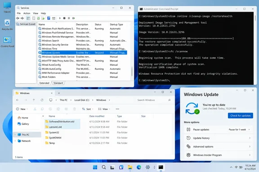This screenshot has width=259, height=172.
Task: Open taskbar Search magnifier icon
Action: coord(104,168)
